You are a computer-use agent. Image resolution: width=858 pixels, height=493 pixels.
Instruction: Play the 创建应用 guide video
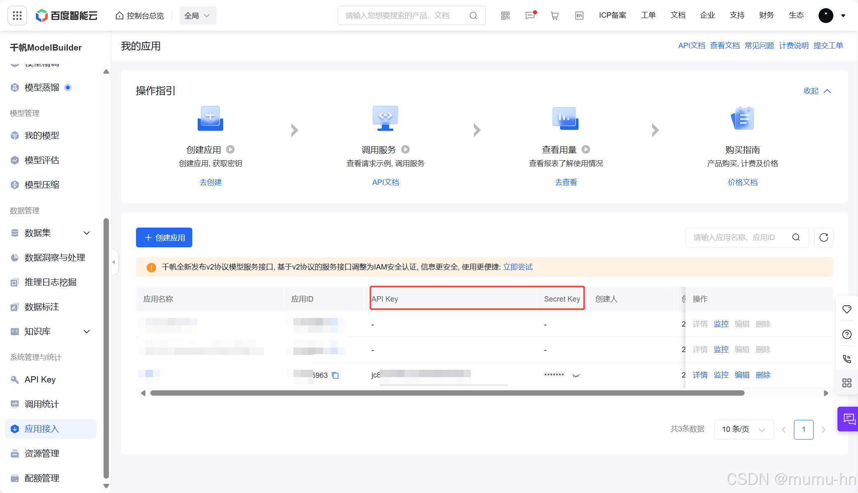231,150
